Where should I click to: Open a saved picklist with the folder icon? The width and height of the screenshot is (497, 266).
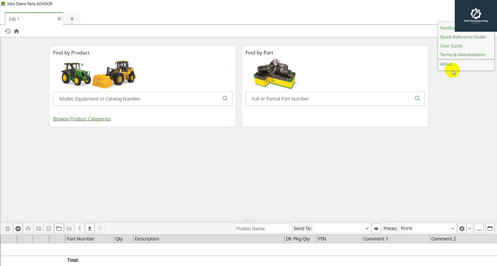coord(59,228)
